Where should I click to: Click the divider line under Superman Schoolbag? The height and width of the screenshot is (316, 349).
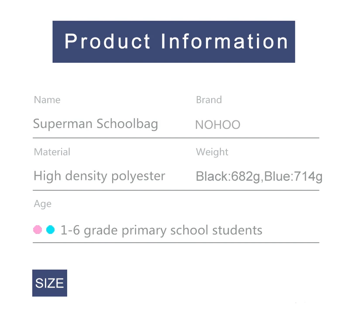[x=176, y=138]
